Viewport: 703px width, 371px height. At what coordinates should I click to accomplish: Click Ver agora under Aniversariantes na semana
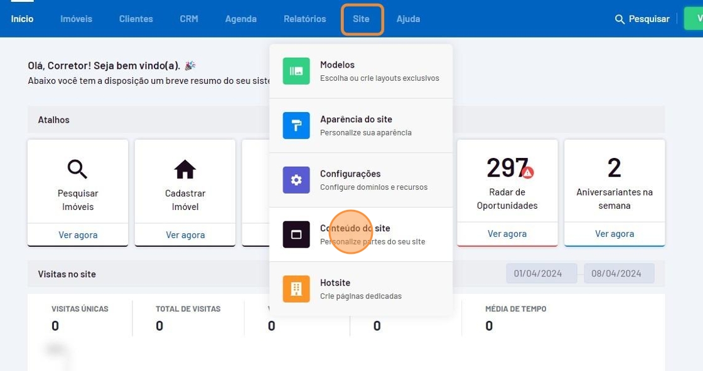coord(614,234)
